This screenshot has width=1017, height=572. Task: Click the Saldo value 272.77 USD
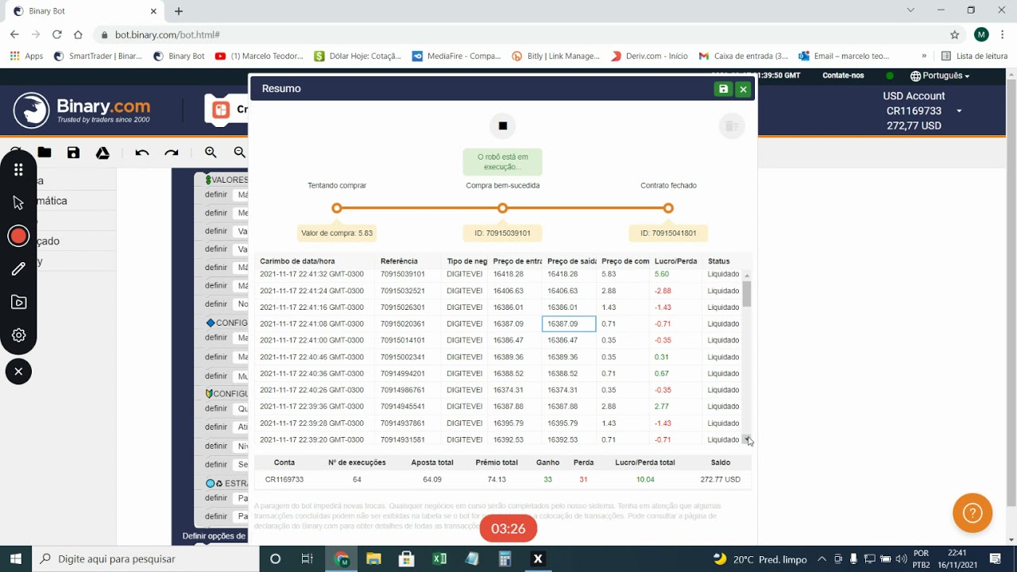click(721, 480)
